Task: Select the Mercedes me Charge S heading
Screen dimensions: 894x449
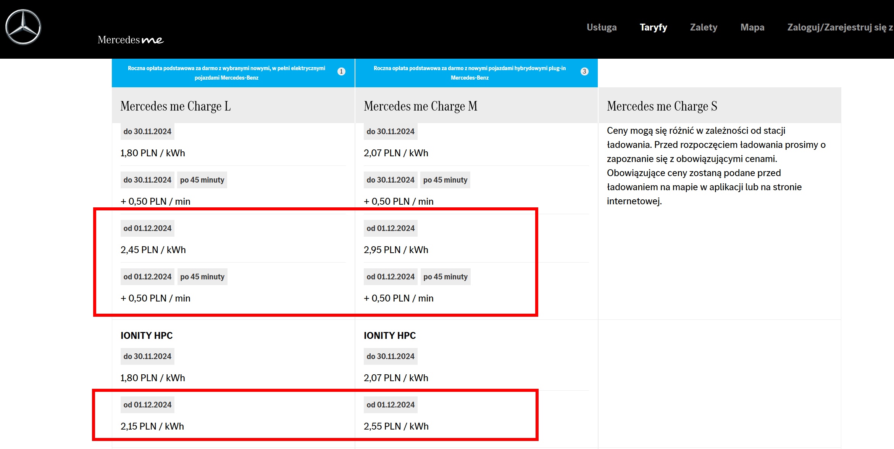Action: pyautogui.click(x=662, y=106)
